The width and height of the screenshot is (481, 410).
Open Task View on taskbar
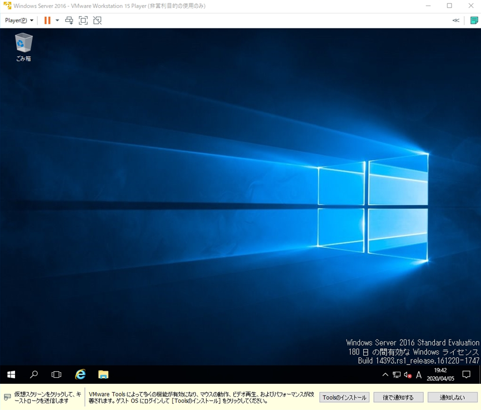click(57, 374)
